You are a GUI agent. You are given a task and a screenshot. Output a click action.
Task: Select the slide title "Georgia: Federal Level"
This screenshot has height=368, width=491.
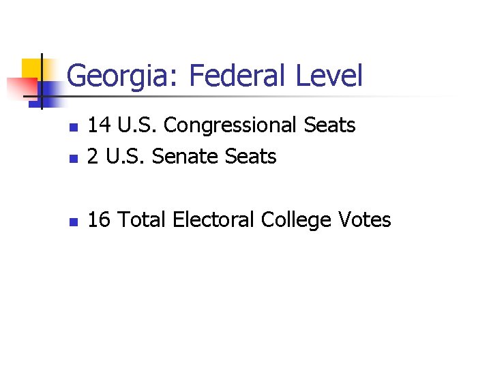coord(215,76)
